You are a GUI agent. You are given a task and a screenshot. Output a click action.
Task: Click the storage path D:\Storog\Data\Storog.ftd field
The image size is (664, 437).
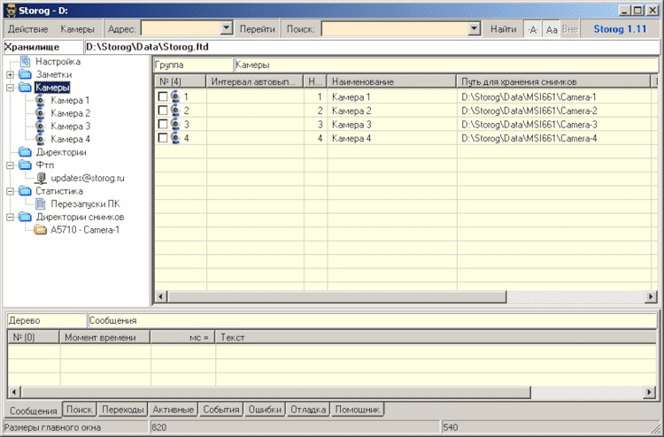coord(371,47)
